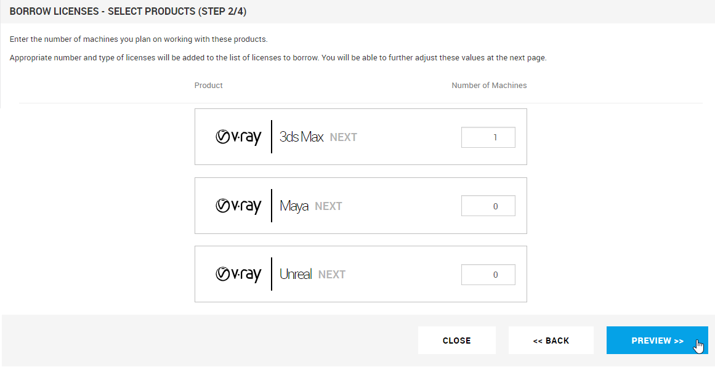715x367 pixels.
Task: Click the V-Ray logo in the Unreal row
Action: tap(238, 274)
